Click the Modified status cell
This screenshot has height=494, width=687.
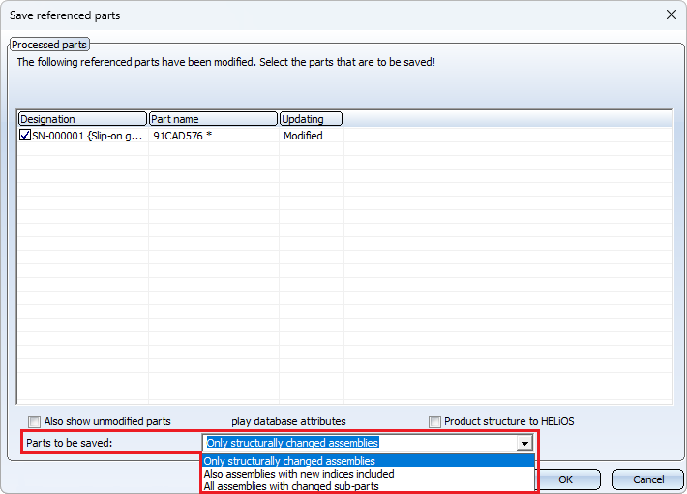point(303,136)
